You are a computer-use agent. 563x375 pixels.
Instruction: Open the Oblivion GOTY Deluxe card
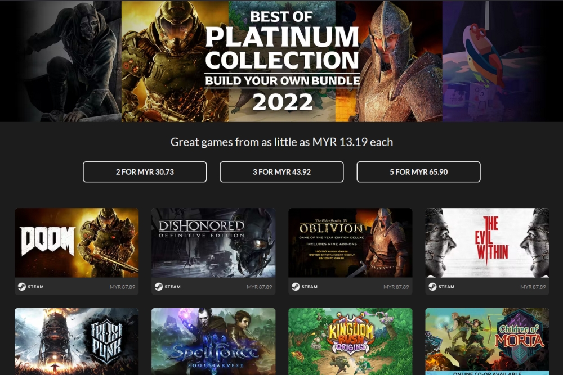[x=350, y=251]
